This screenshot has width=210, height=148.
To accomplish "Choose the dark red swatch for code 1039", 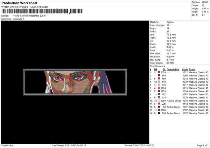I will coord(159,91).
